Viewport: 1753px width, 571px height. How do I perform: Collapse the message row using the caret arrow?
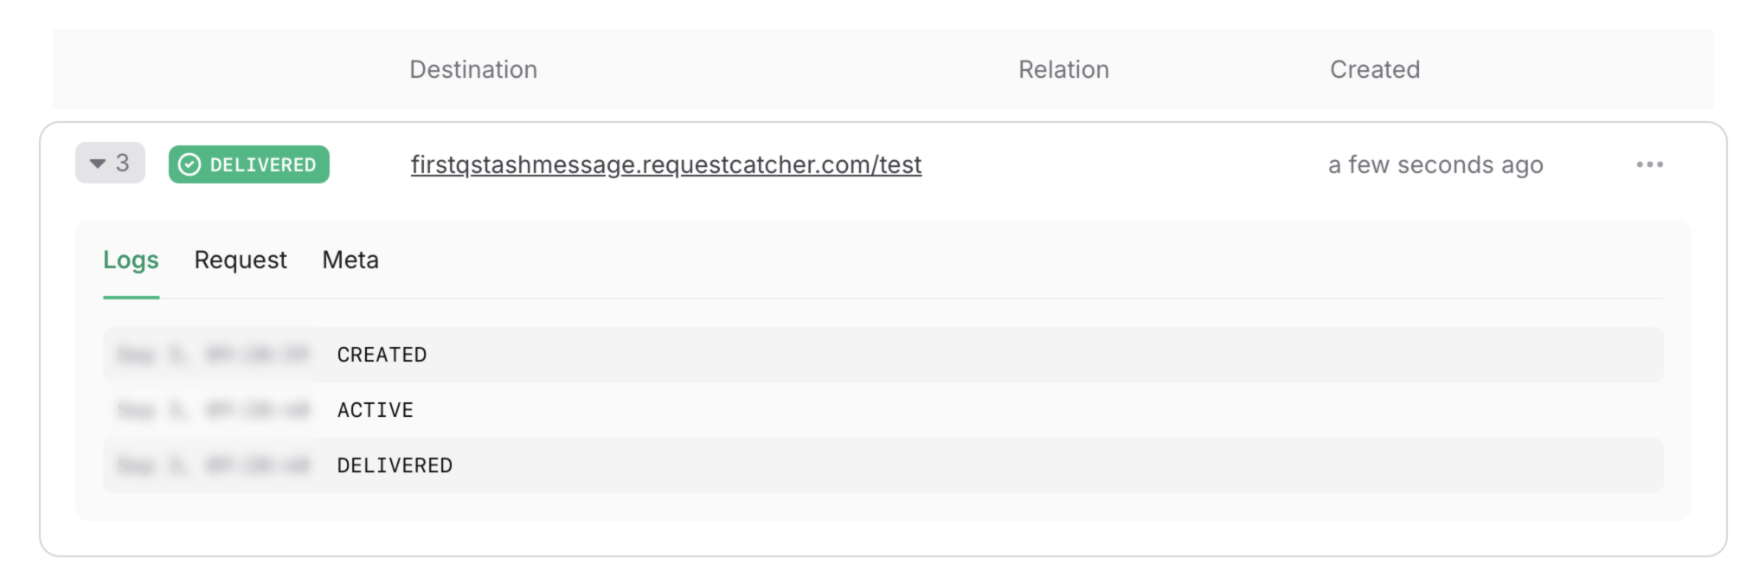(98, 164)
